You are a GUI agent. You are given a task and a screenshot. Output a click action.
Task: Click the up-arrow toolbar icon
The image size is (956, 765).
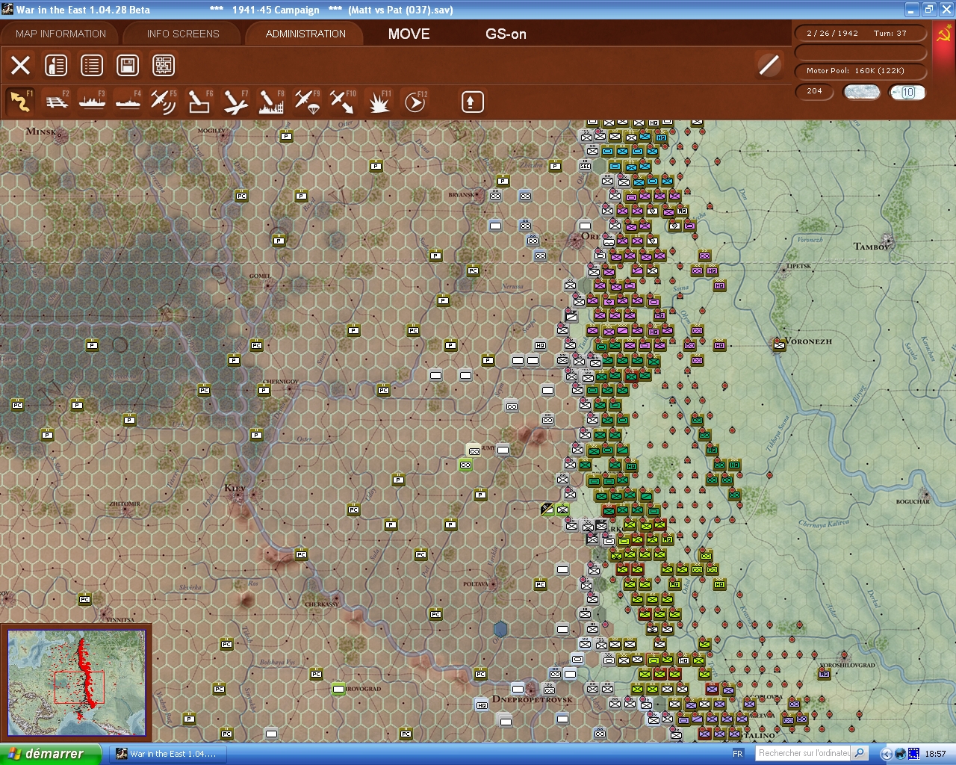coord(472,102)
